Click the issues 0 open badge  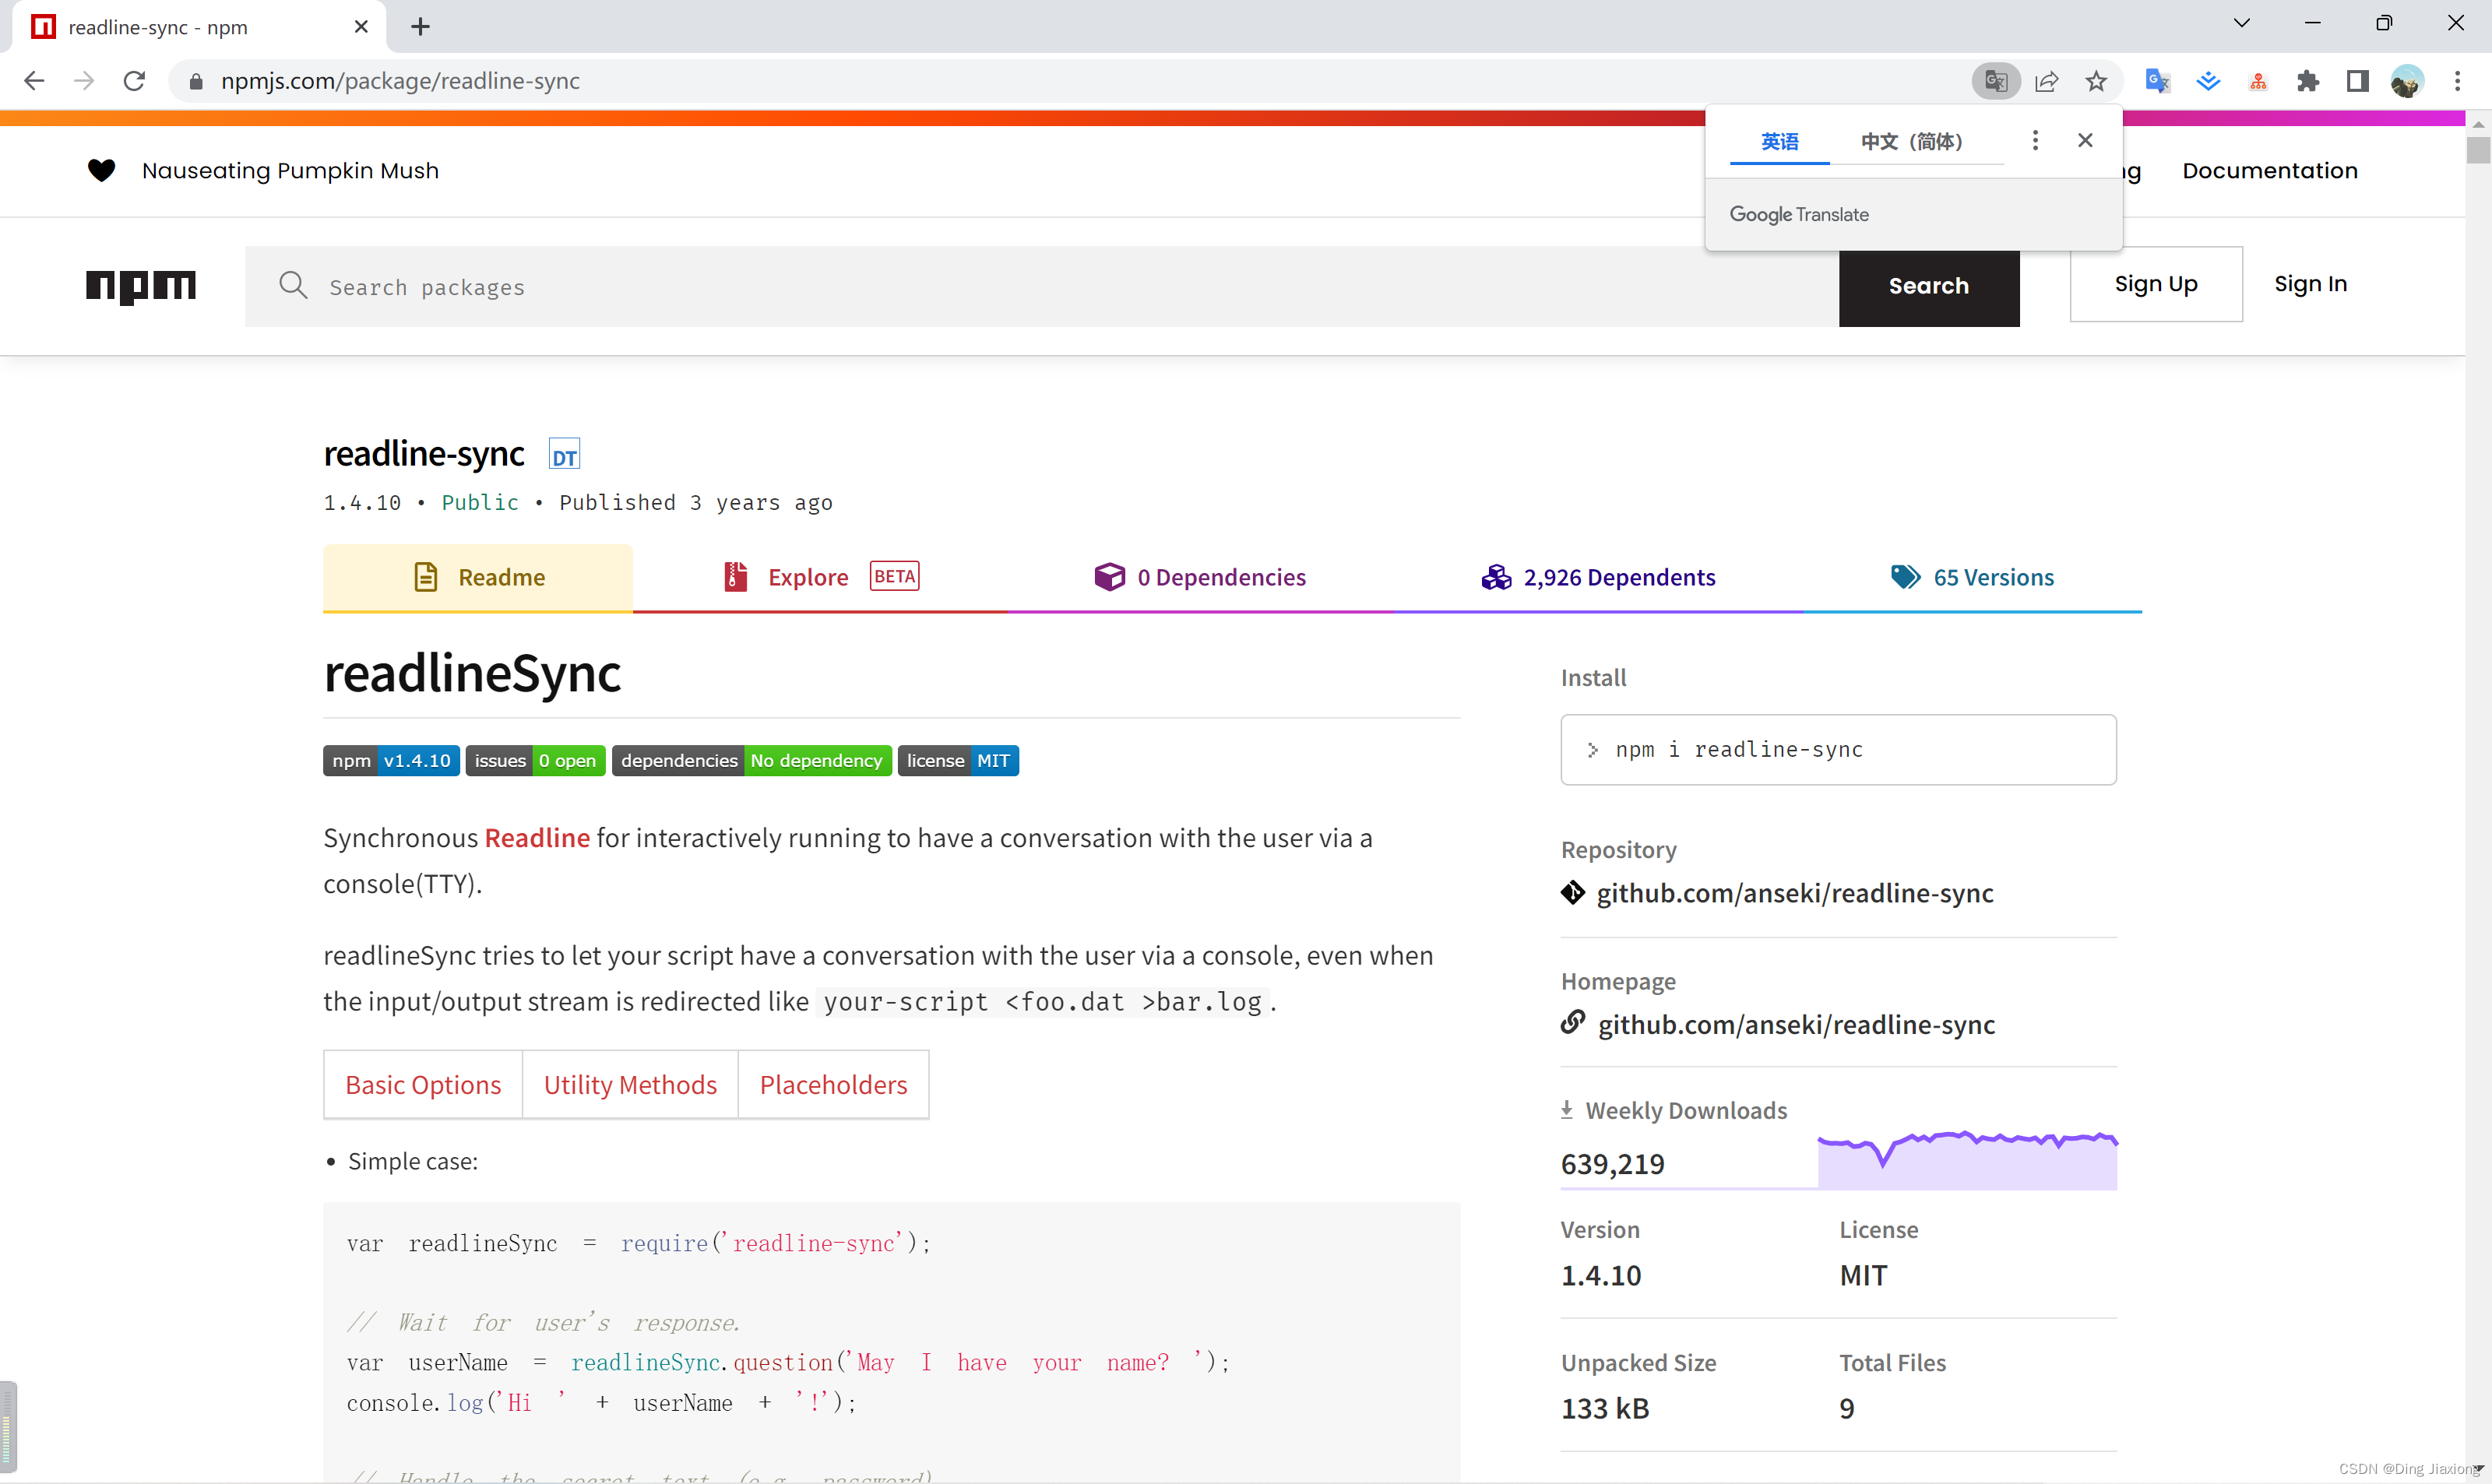click(x=535, y=761)
